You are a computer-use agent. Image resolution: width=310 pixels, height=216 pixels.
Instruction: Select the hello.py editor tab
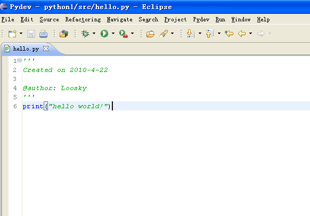[x=26, y=49]
